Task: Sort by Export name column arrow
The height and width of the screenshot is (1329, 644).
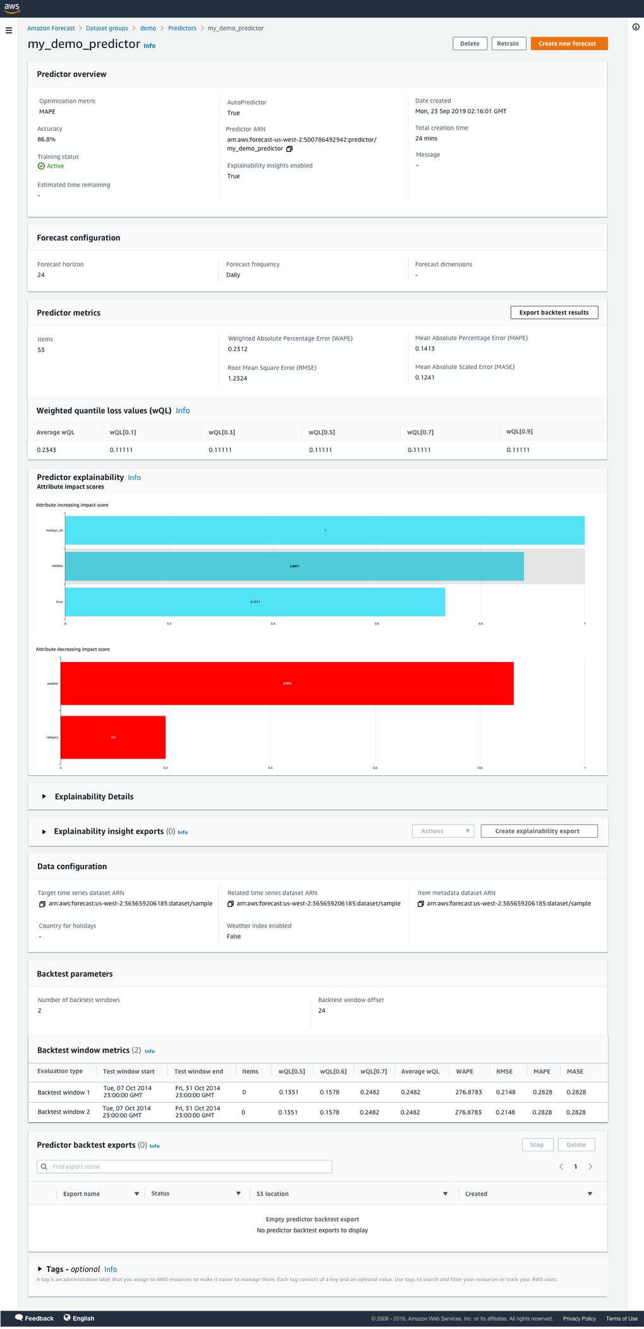Action: pyautogui.click(x=137, y=1194)
